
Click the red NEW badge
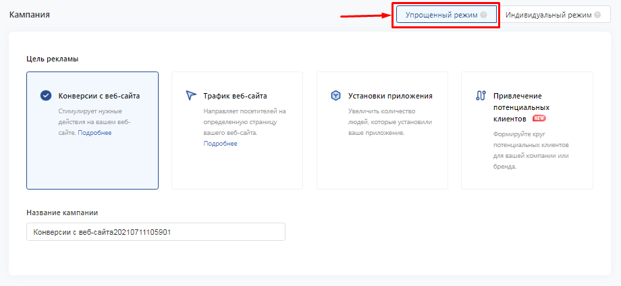pyautogui.click(x=539, y=118)
